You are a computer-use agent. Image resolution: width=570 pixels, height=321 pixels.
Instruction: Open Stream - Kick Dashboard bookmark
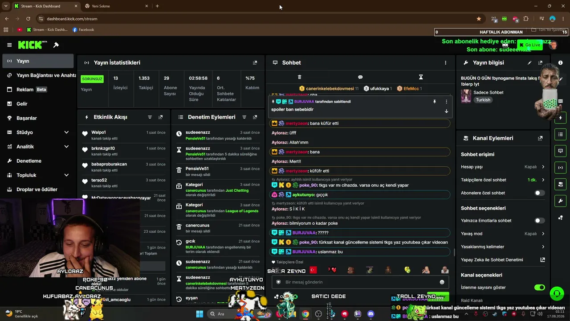click(x=47, y=30)
